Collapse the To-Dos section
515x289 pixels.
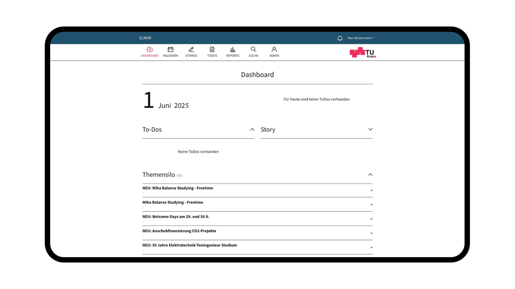point(252,129)
